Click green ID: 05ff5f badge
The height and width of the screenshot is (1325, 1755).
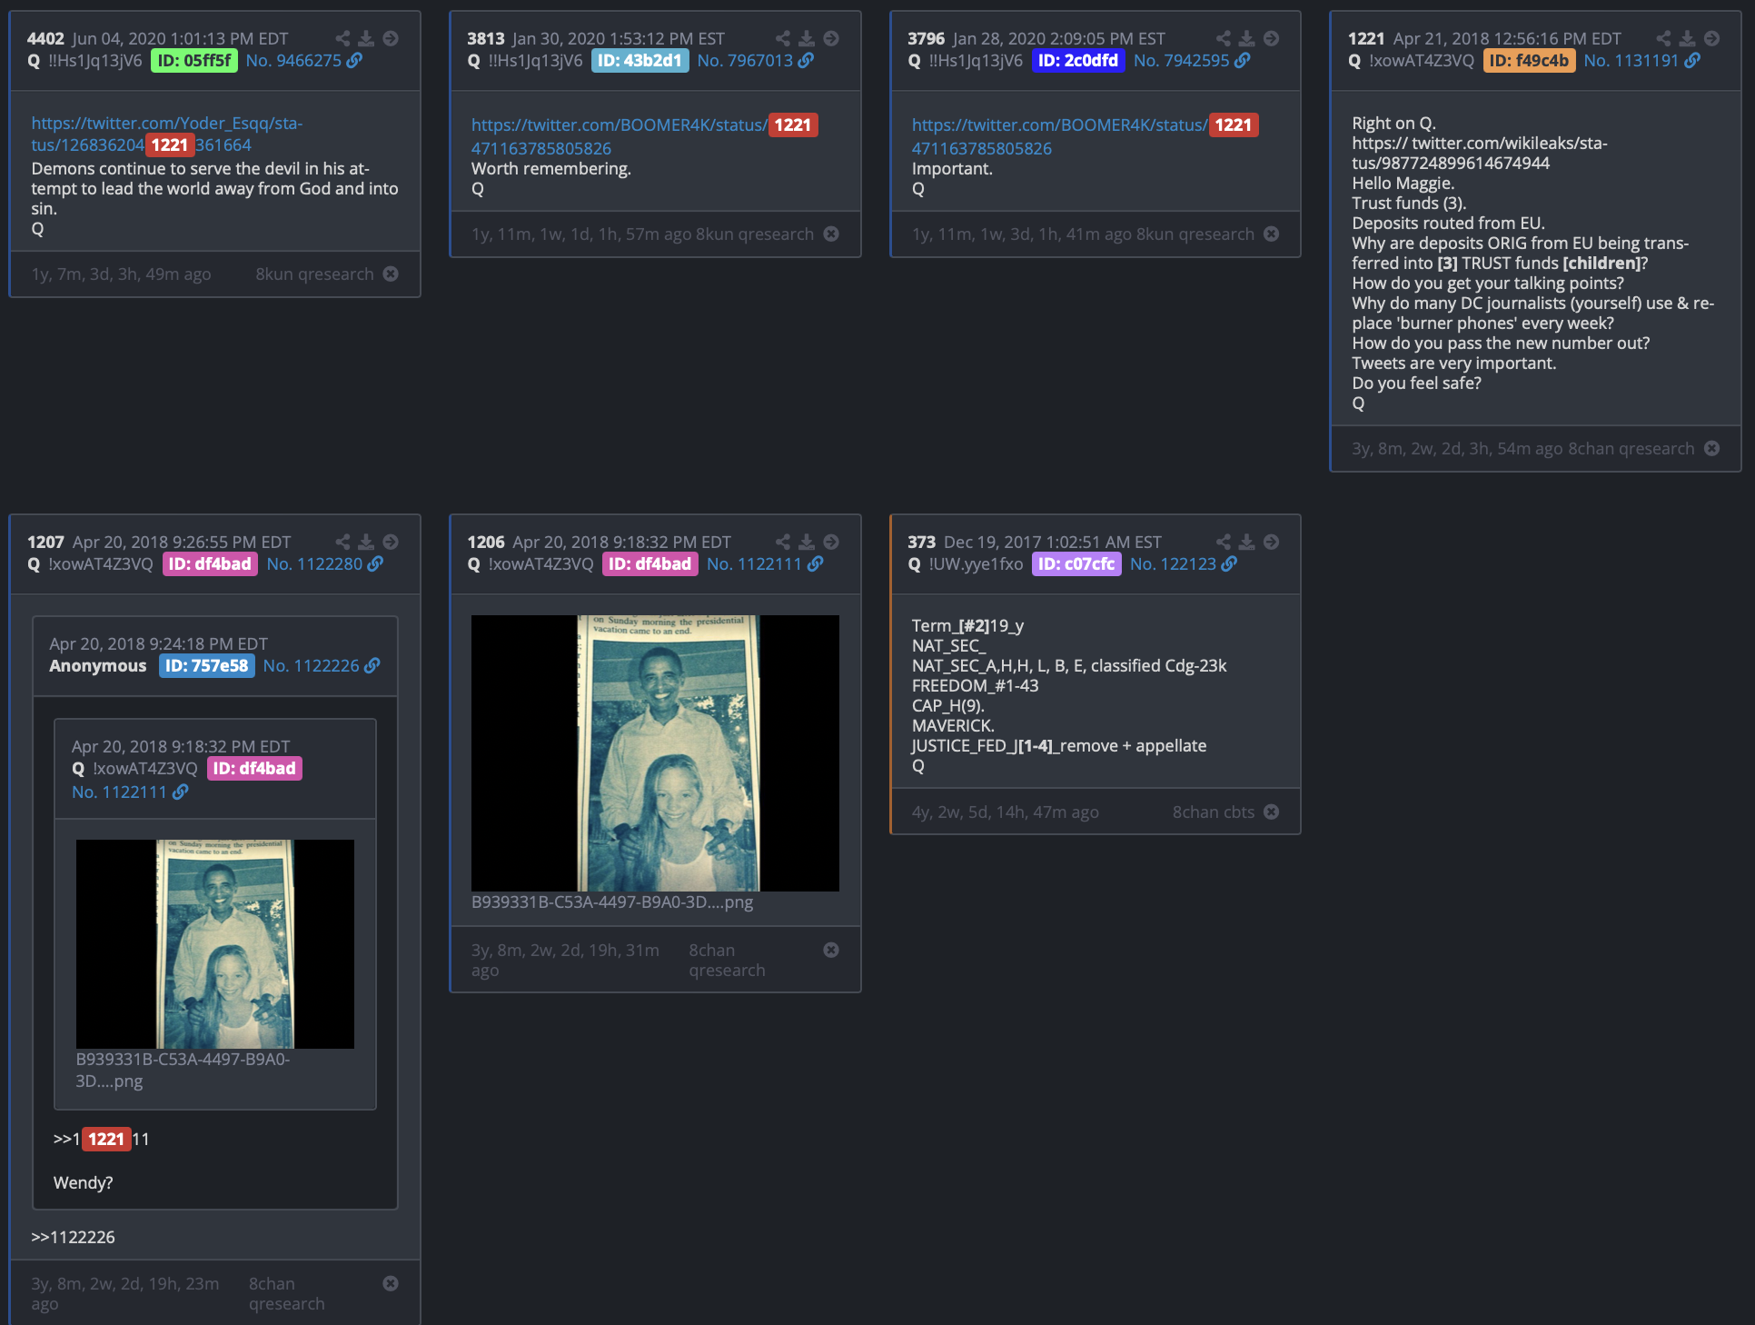pyautogui.click(x=194, y=60)
